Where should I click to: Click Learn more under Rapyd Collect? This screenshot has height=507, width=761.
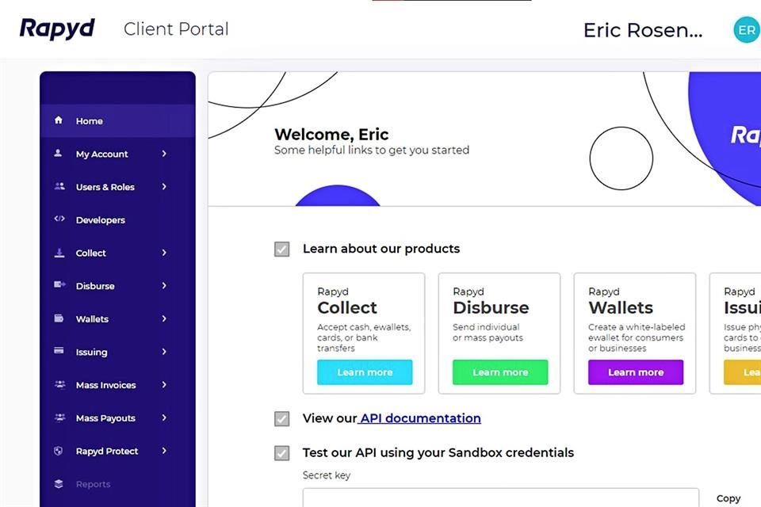pos(365,372)
